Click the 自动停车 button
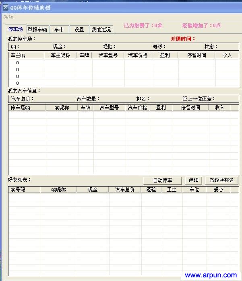The height and width of the screenshot is (281, 242). (x=163, y=180)
